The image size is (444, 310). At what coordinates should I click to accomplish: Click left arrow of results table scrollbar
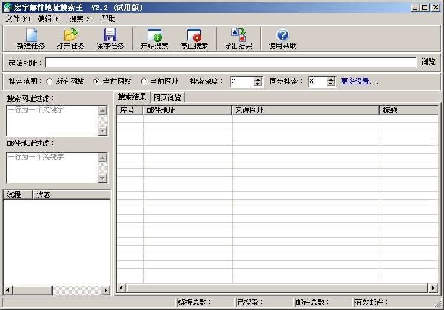(121, 288)
